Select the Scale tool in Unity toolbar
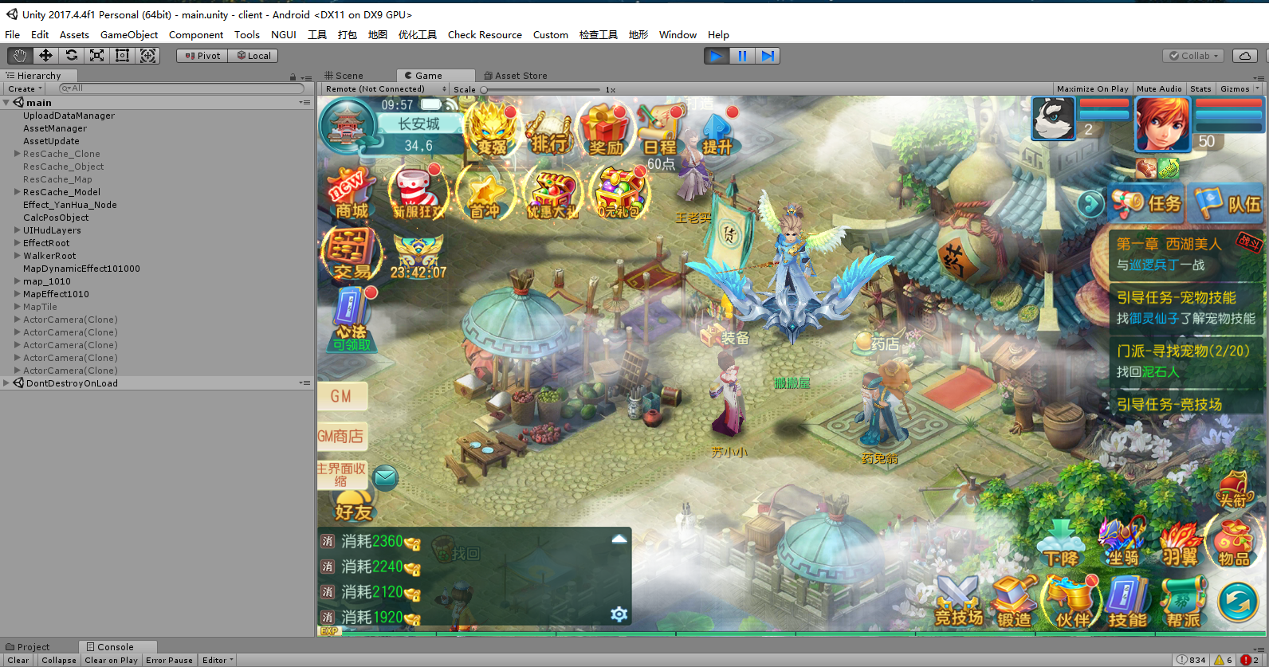 pos(96,55)
